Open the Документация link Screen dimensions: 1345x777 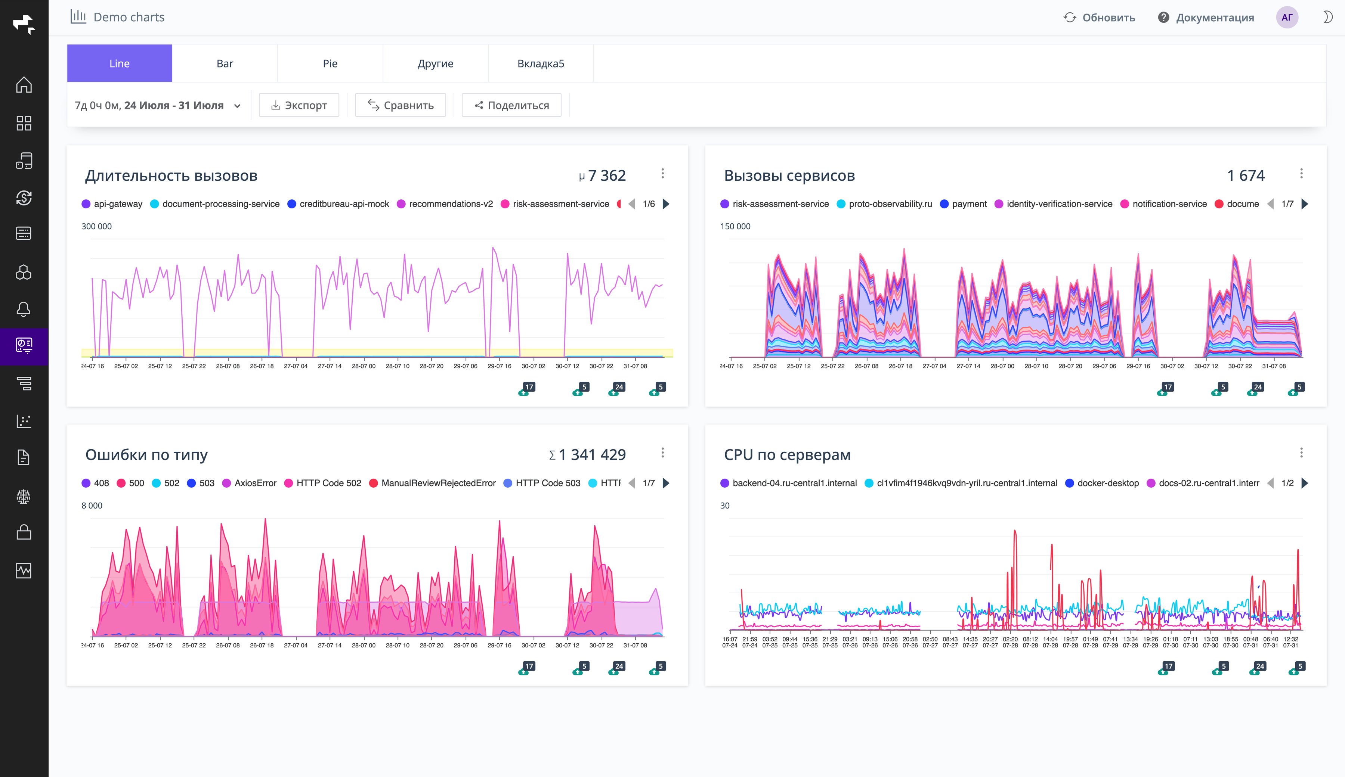1206,17
